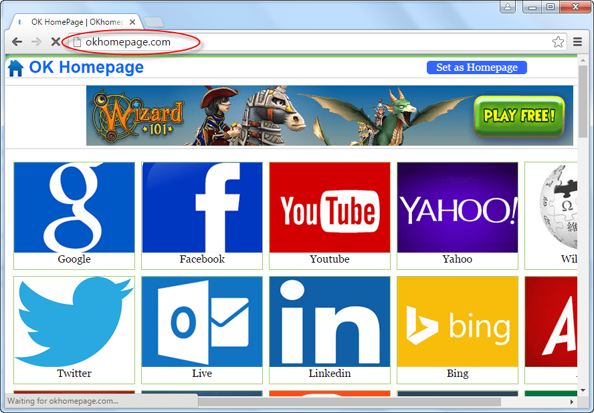Click the OK Homepage title link
The height and width of the screenshot is (413, 594).
point(86,67)
